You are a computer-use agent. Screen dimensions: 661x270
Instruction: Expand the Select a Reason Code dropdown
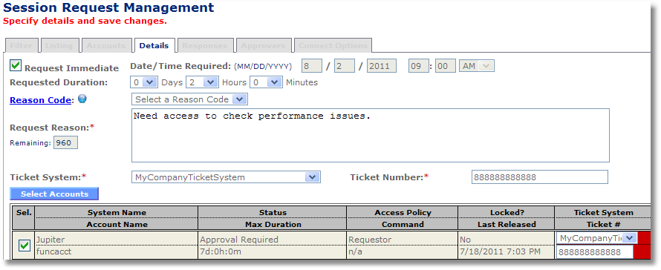(x=189, y=99)
